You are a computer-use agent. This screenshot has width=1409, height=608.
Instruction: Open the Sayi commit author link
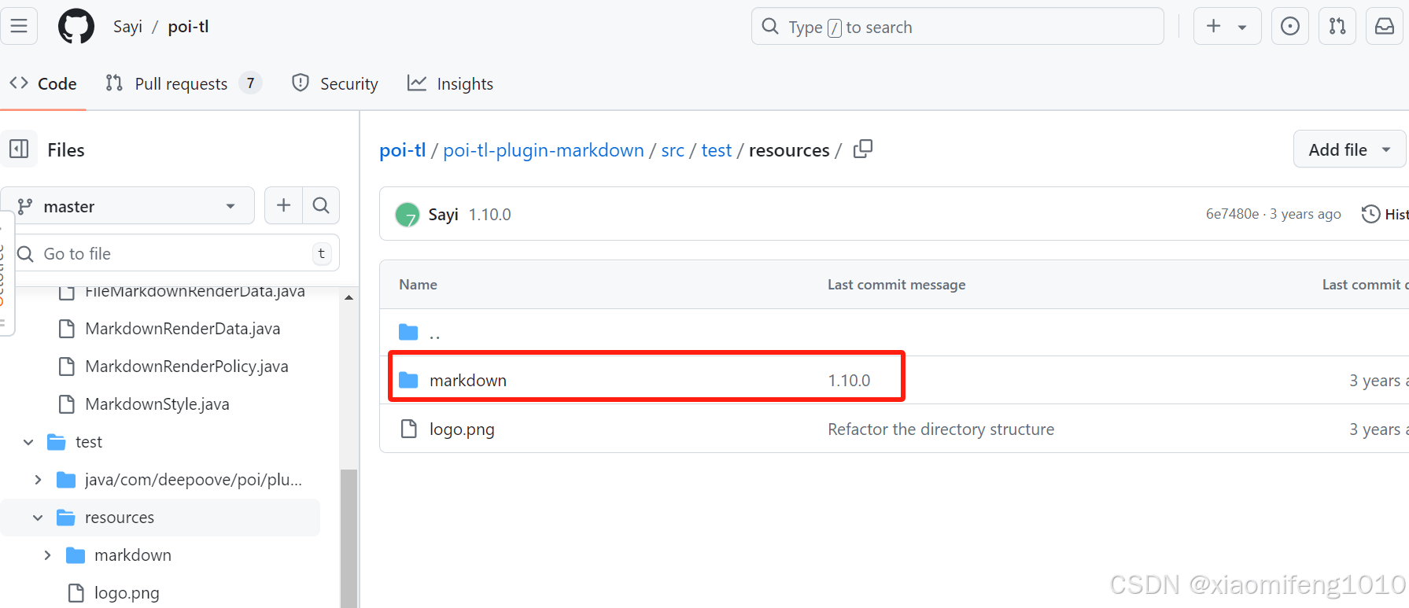[443, 215]
